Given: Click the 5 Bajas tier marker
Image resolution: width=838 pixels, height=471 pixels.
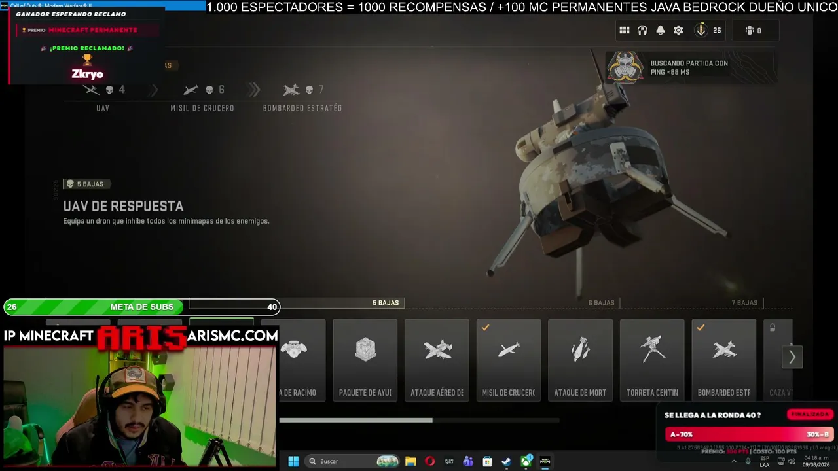Looking at the screenshot, I should coord(386,303).
